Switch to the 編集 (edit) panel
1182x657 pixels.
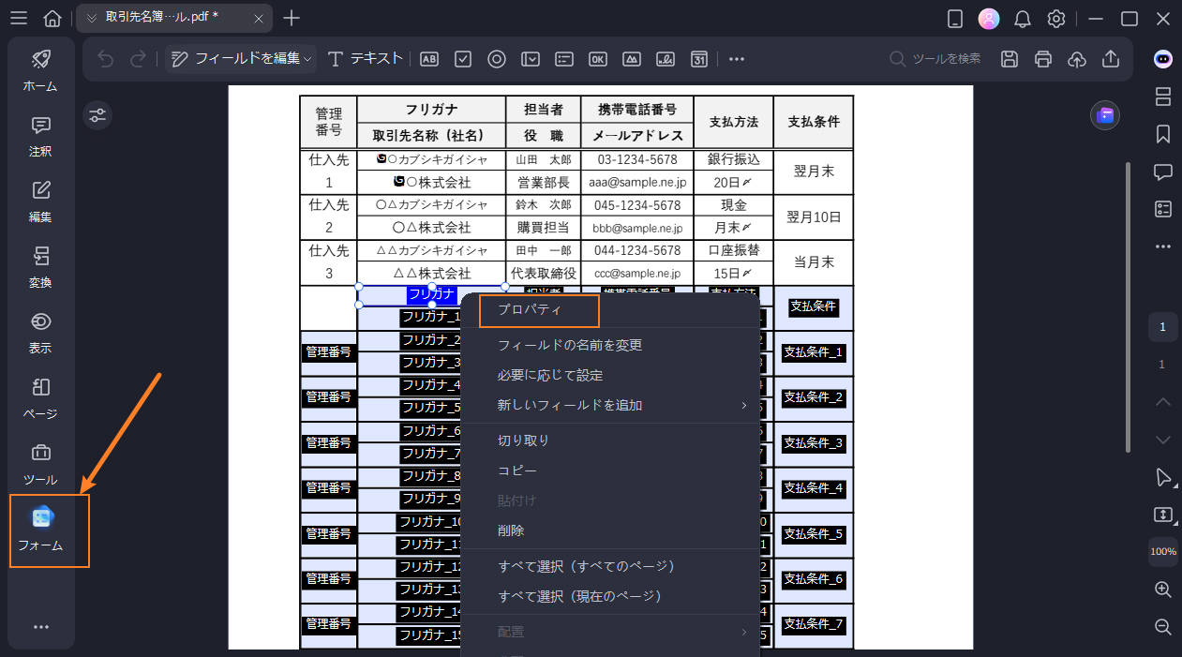39,202
